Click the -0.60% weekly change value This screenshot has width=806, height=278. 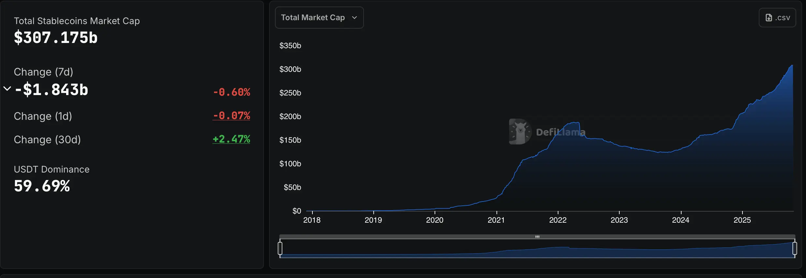coord(231,92)
